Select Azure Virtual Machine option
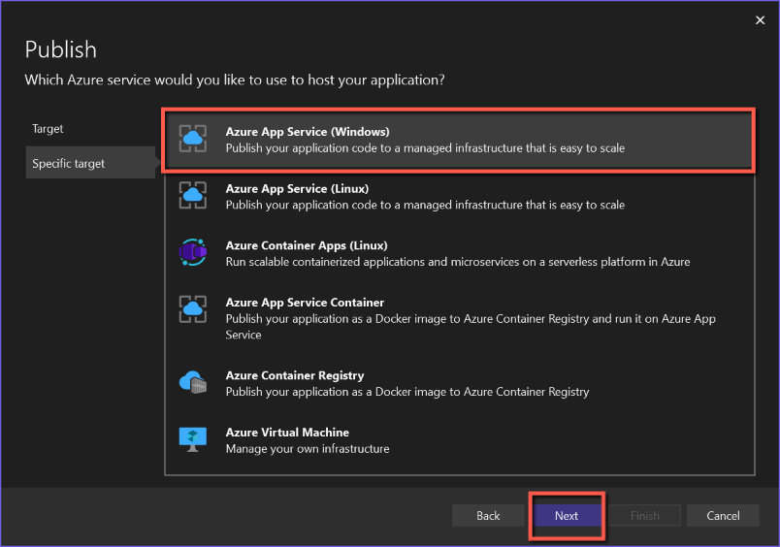 (287, 433)
